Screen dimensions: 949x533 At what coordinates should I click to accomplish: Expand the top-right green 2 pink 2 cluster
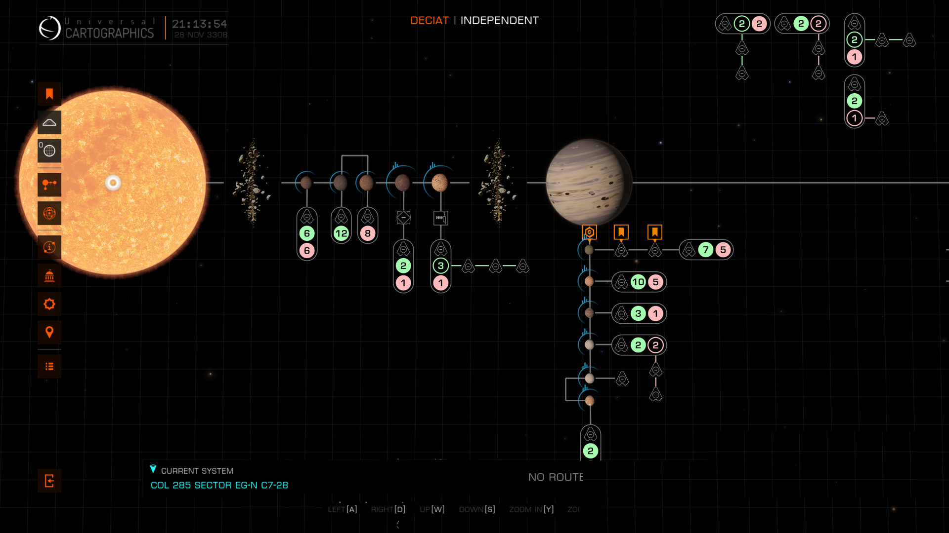pyautogui.click(x=742, y=24)
